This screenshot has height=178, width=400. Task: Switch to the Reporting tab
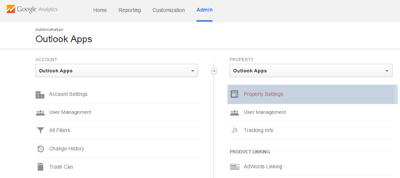[x=130, y=10]
